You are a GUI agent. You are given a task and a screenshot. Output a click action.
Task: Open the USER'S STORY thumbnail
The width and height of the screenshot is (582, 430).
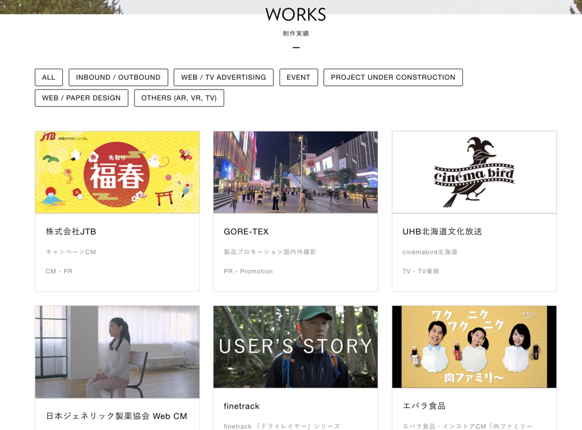coord(295,347)
